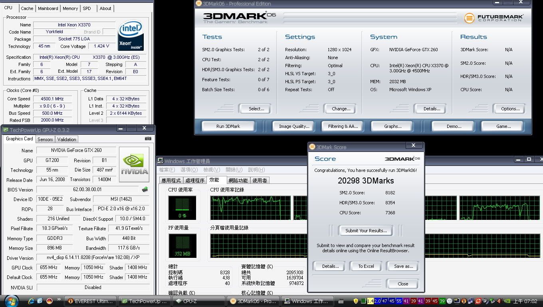This screenshot has width=543, height=307.
Task: Open the Mainboard tab in CPU-Z
Action: coord(48,8)
